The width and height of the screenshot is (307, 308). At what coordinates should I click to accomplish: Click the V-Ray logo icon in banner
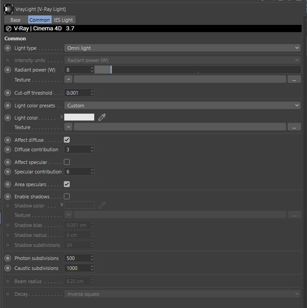pyautogui.click(x=9, y=29)
